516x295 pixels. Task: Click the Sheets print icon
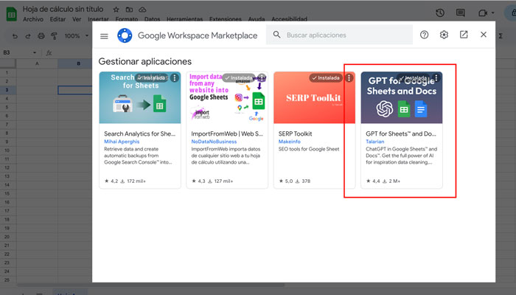click(x=41, y=36)
